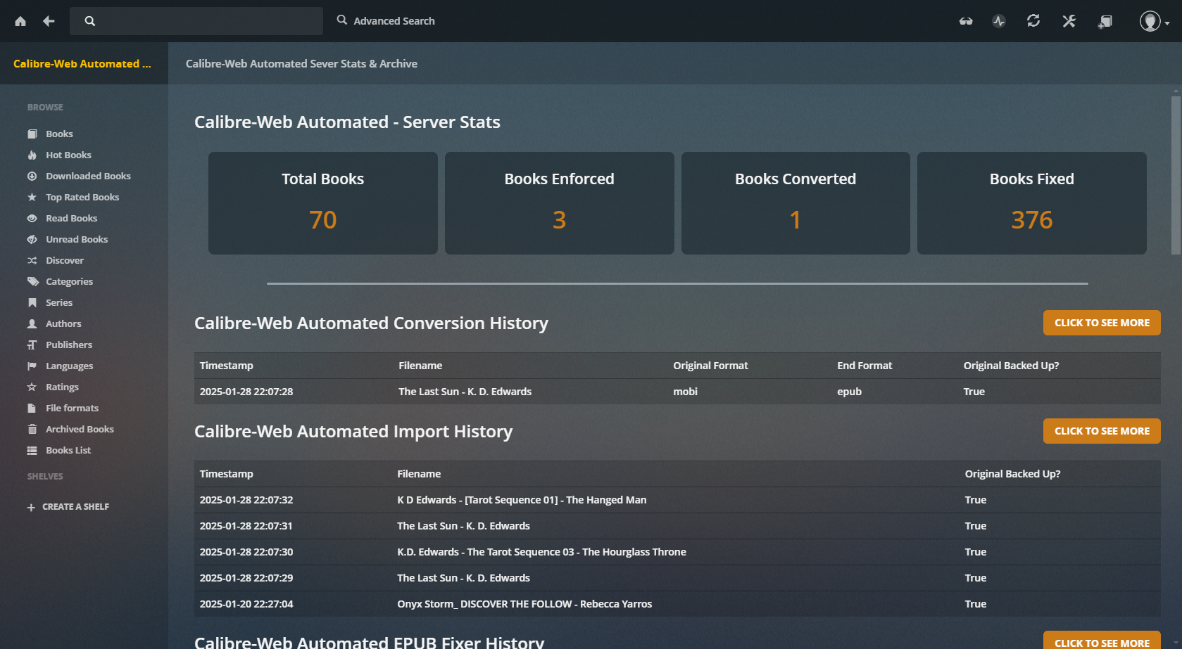Click the Books Converted count 1
This screenshot has width=1182, height=649.
point(796,220)
